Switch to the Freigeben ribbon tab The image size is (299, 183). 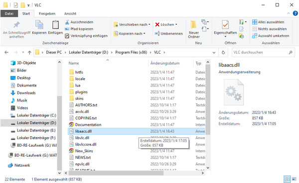click(47, 13)
